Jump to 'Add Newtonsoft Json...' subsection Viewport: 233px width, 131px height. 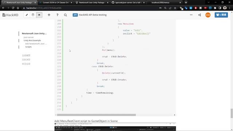point(36,44)
